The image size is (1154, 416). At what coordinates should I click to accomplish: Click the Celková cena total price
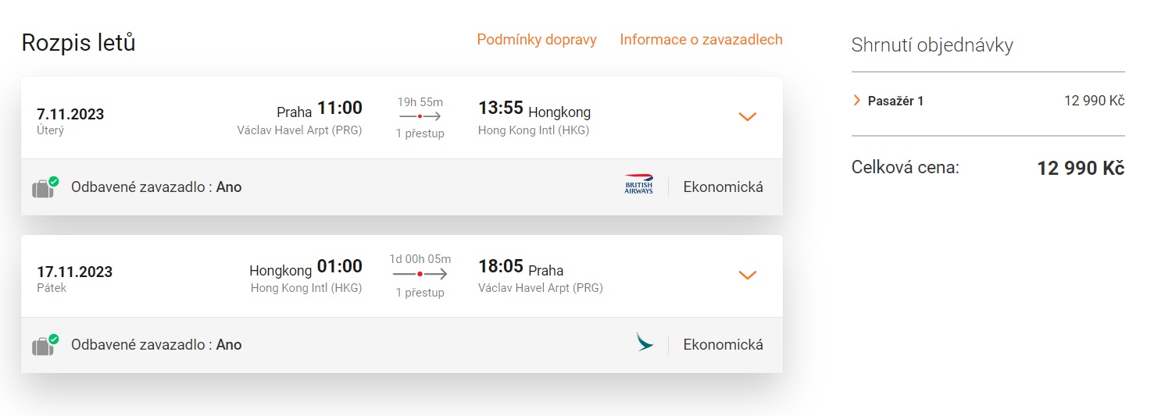coord(1080,168)
